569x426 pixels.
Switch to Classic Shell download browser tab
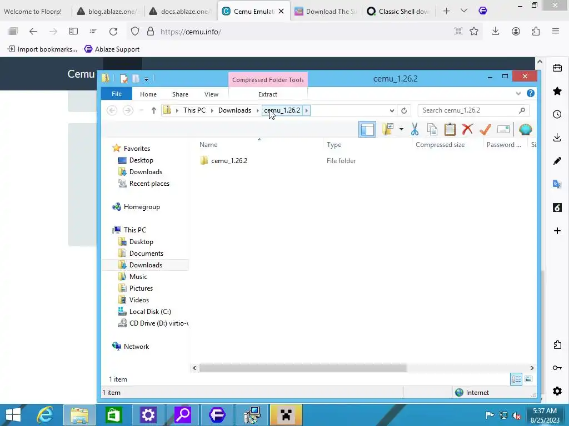point(398,11)
